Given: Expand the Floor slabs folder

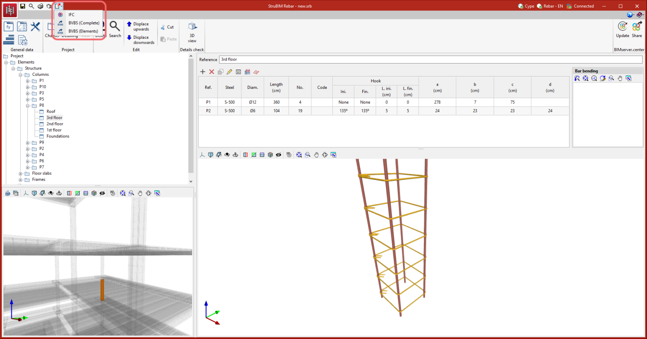Looking at the screenshot, I should click(21, 173).
